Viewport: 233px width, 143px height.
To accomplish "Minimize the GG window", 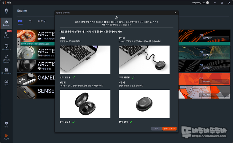I will coord(215,3).
